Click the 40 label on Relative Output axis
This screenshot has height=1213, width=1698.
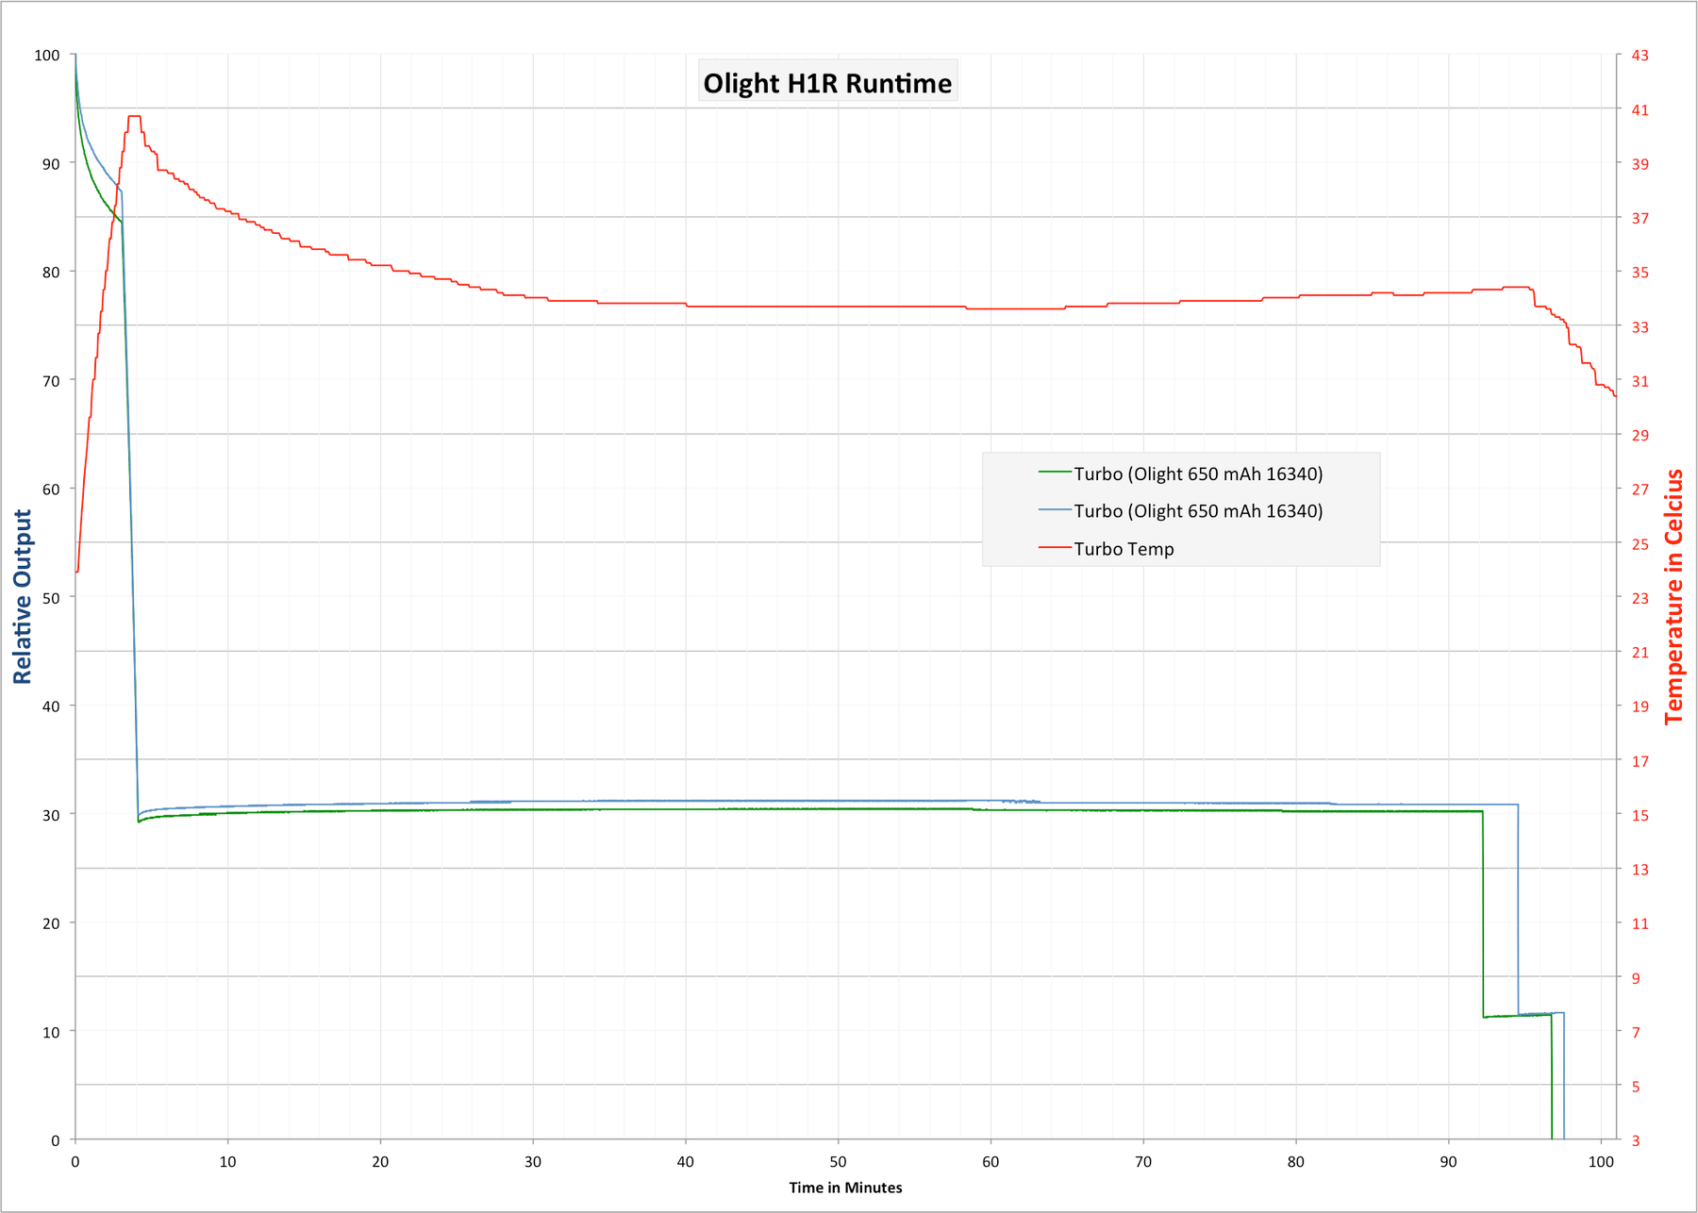(51, 706)
